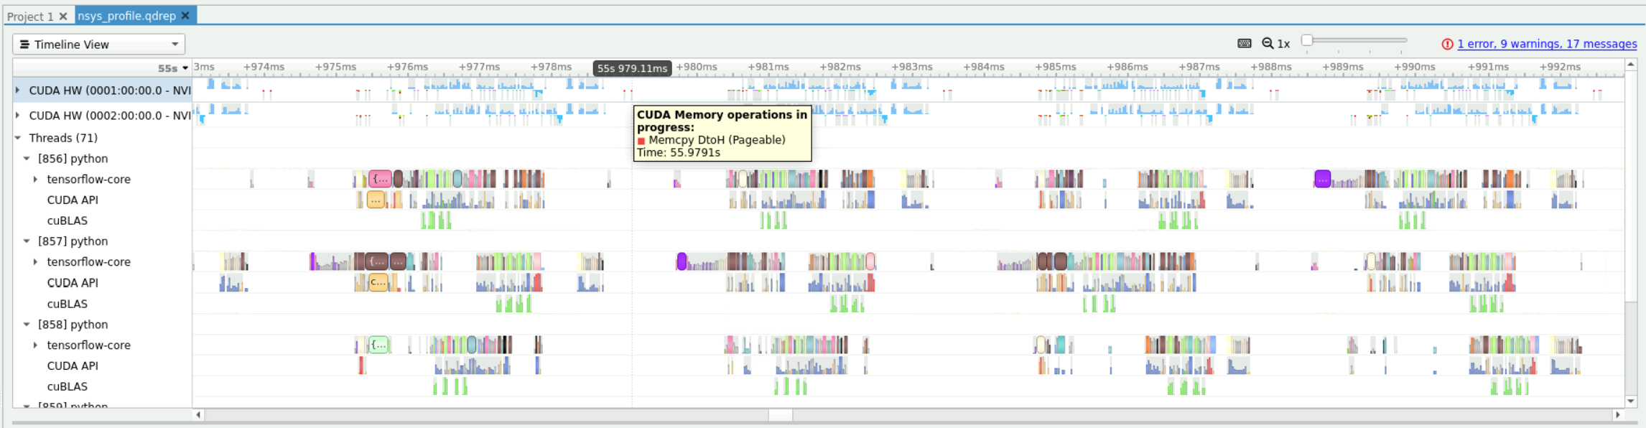Open the 1 error, 9 warnings, 17 messages link
Viewport: 1646px width, 428px height.
click(x=1547, y=45)
